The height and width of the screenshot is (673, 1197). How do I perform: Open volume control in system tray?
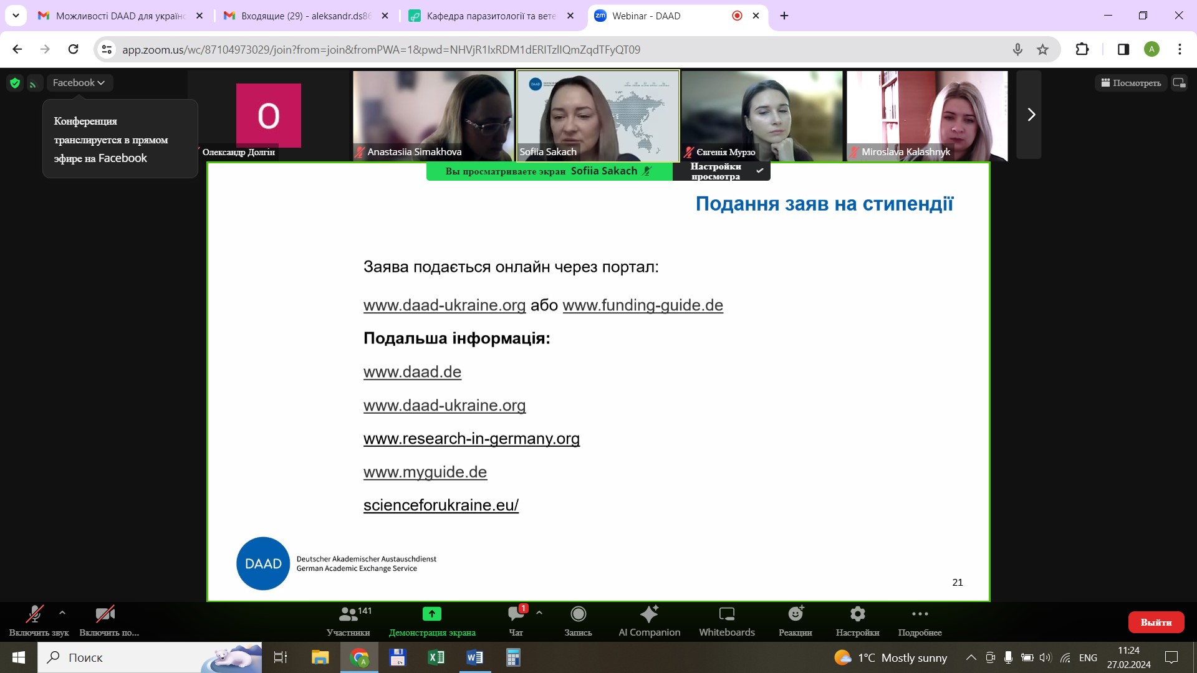(x=1046, y=657)
